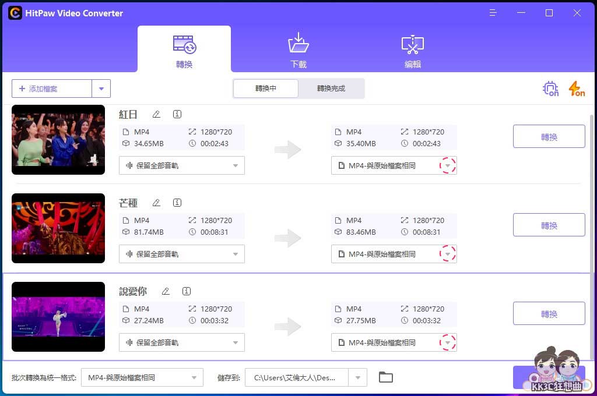
Task: Click the edit pencil next to 說愛你
Action: [x=166, y=291]
